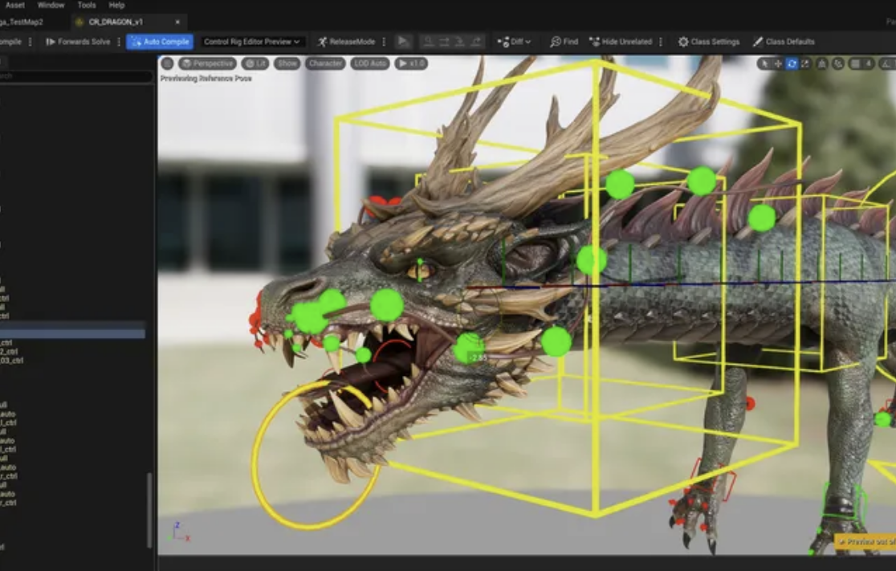Screen dimensions: 896x571
Task: Open the Diff dropdown
Action: 514,42
